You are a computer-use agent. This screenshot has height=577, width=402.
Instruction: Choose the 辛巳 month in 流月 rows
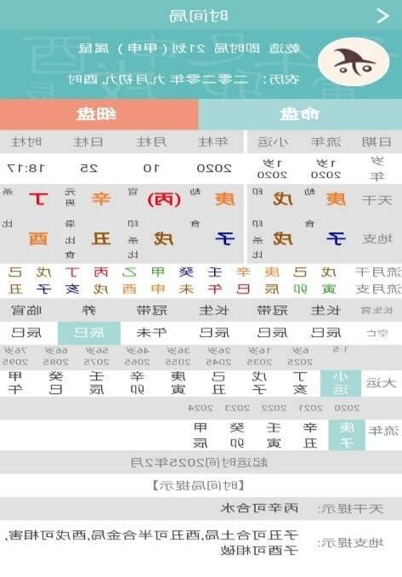click(243, 281)
